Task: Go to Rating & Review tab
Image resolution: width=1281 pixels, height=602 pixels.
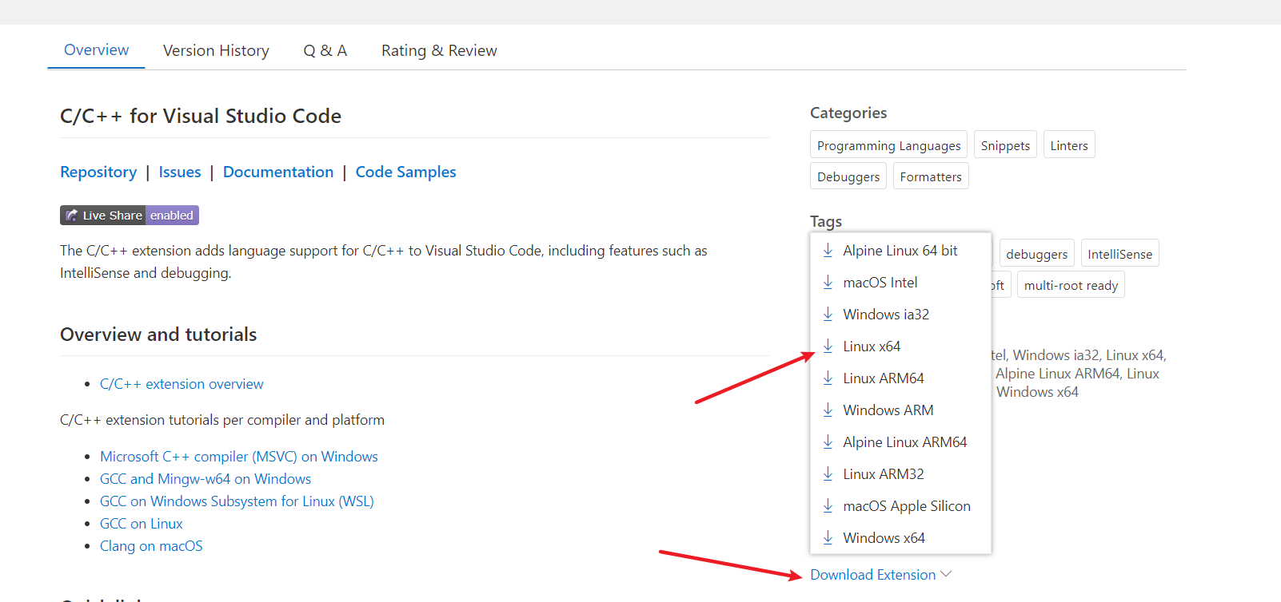Action: [x=439, y=50]
